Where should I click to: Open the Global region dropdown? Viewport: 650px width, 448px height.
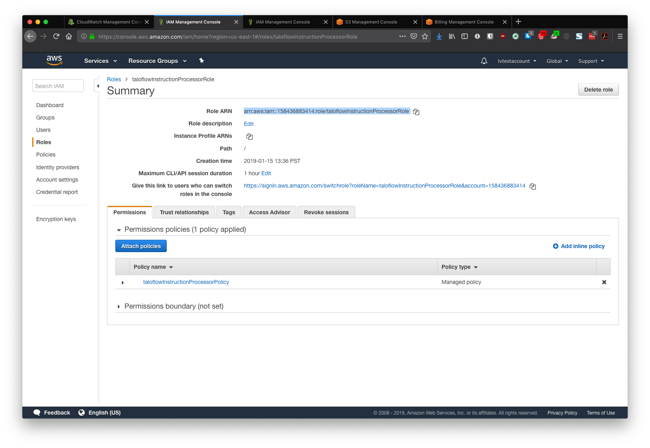pos(557,61)
